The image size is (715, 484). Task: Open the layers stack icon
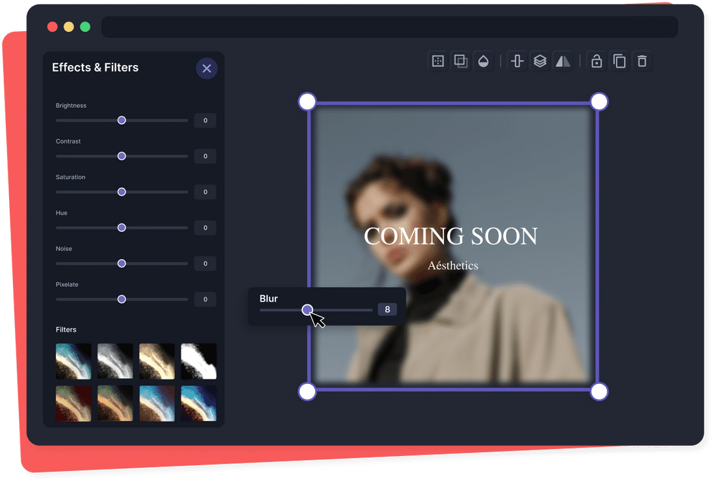(x=539, y=61)
